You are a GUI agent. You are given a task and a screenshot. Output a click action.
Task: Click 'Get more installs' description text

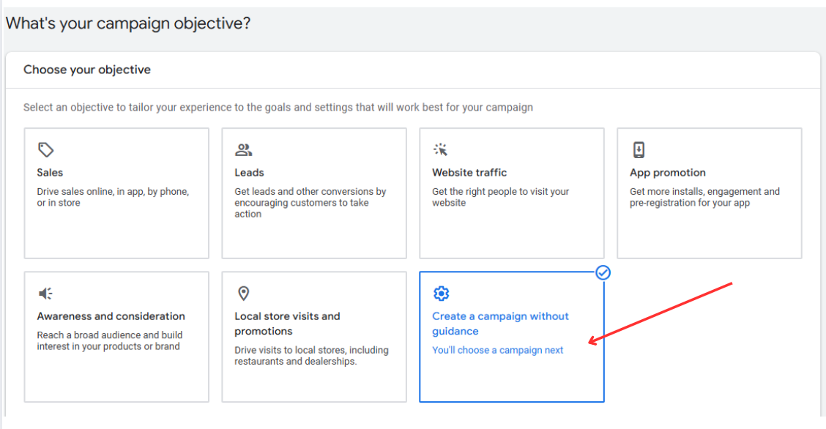point(704,197)
